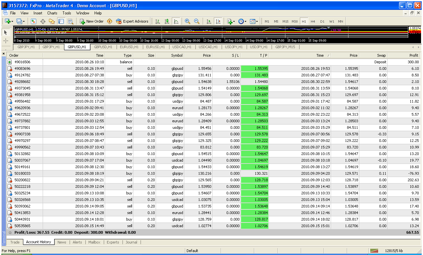The width and height of the screenshot is (423, 255).
Task: Open the Market Watch window icon
Action: pyautogui.click(x=33, y=21)
